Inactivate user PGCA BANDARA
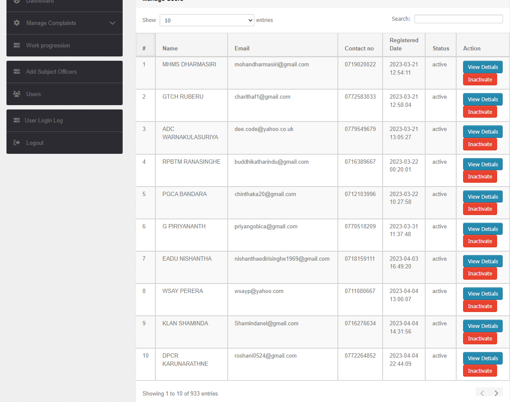Screen dimensions: 510x402 480,209
